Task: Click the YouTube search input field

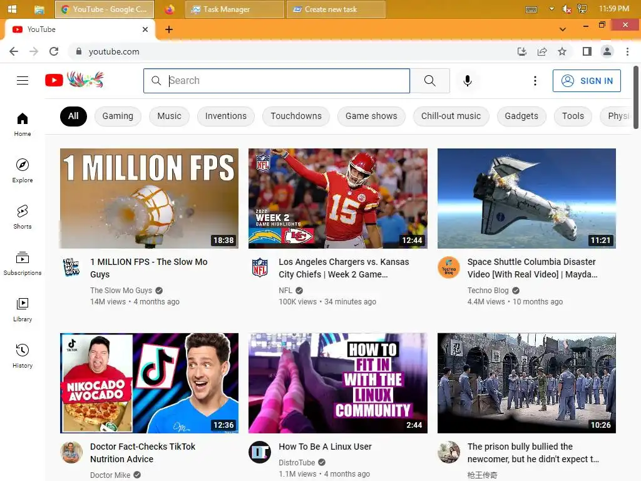Action: [277, 81]
